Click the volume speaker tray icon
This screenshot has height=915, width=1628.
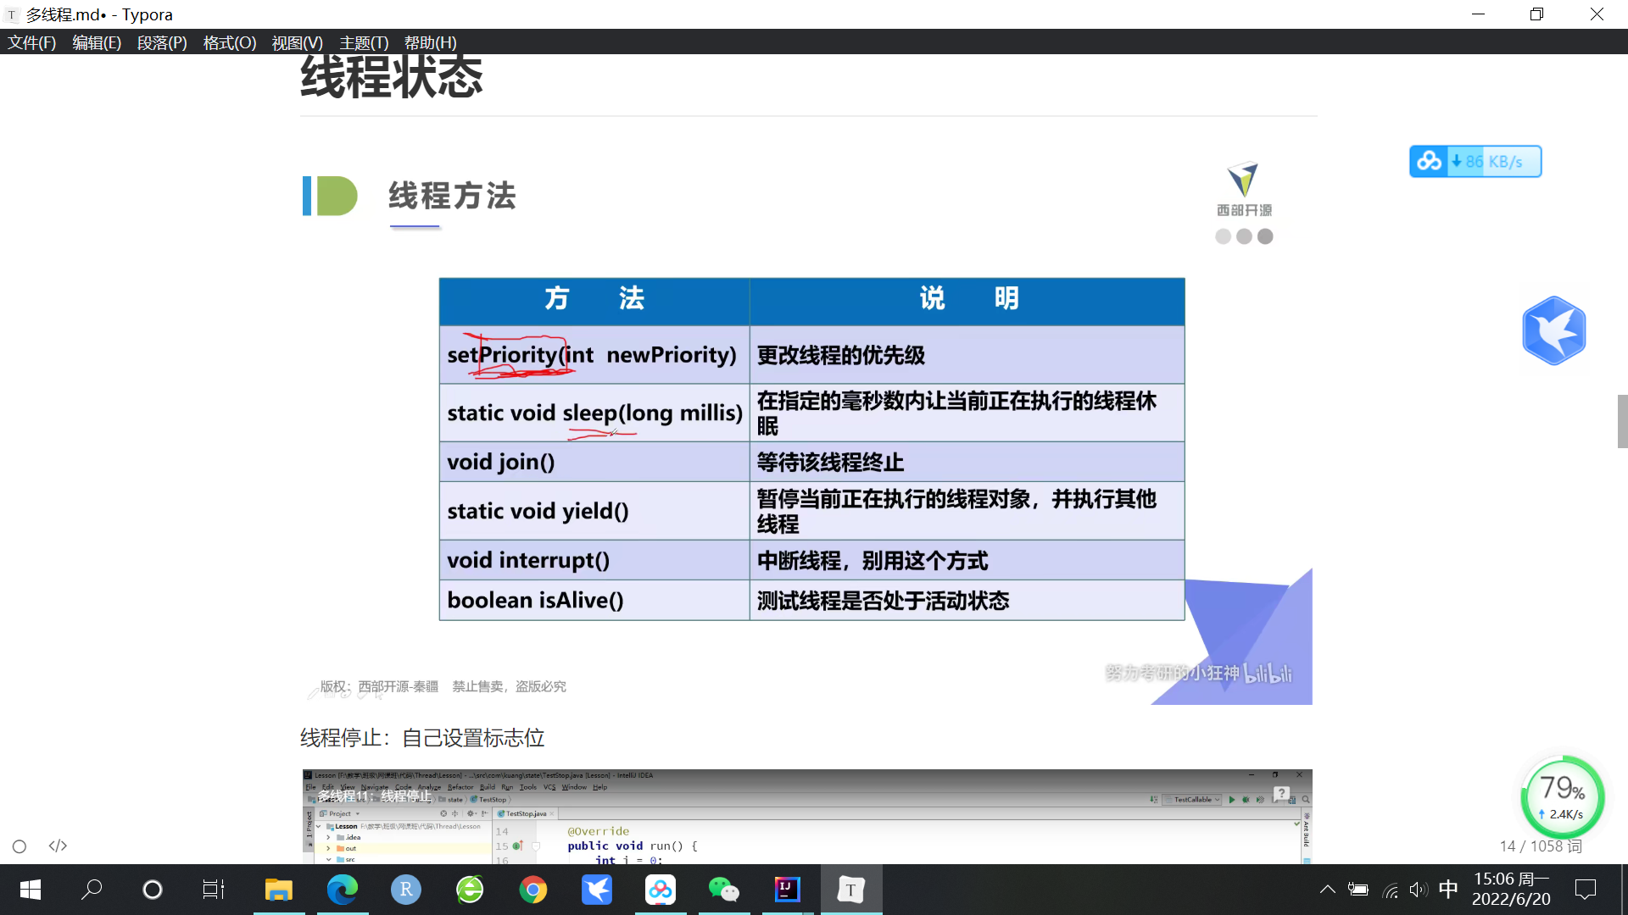coord(1418,890)
